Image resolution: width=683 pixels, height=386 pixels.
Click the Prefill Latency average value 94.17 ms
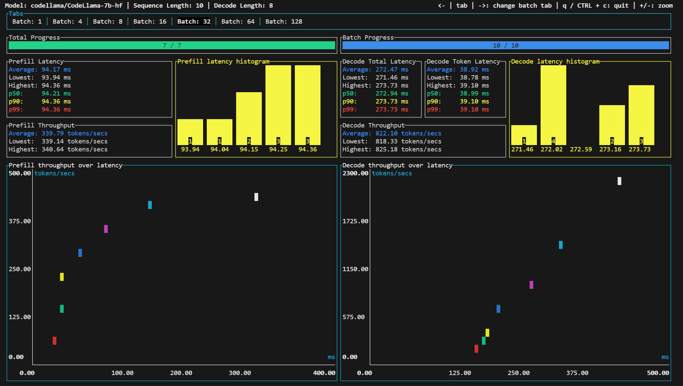[56, 70]
